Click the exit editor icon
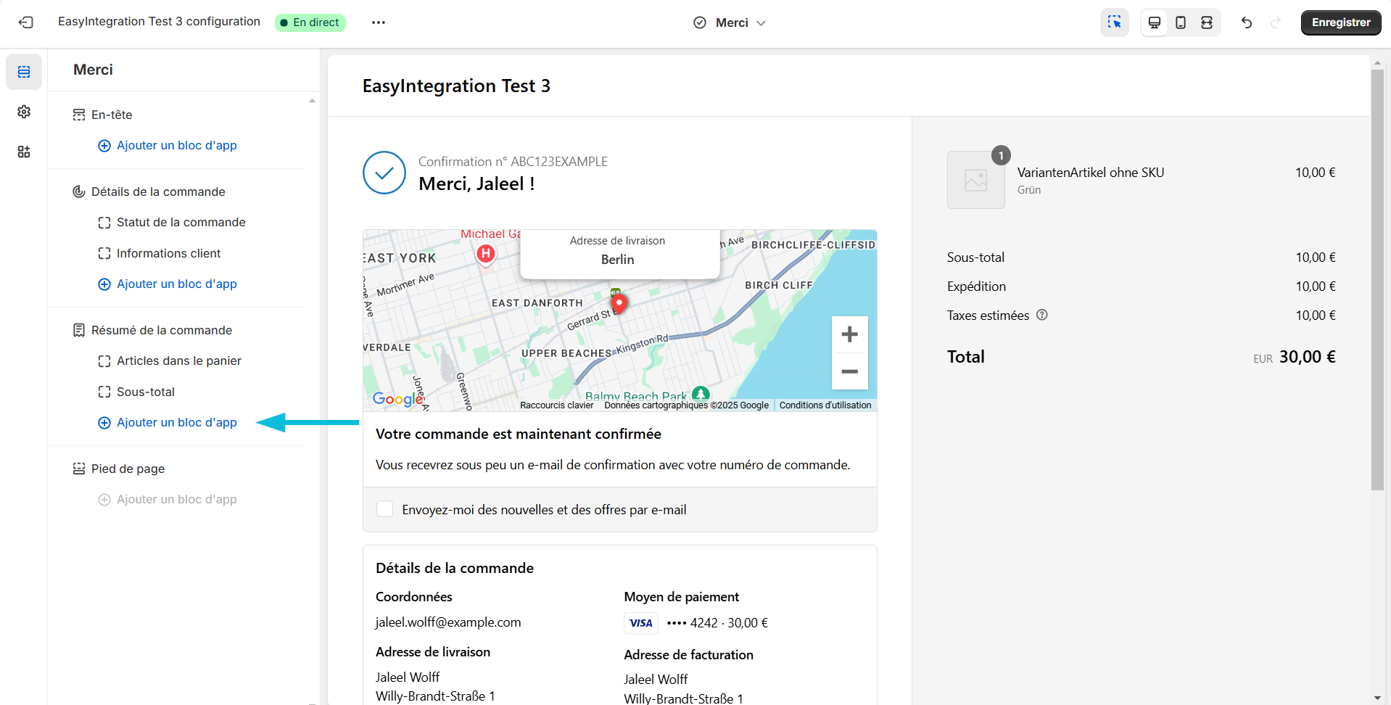The width and height of the screenshot is (1391, 705). click(26, 22)
